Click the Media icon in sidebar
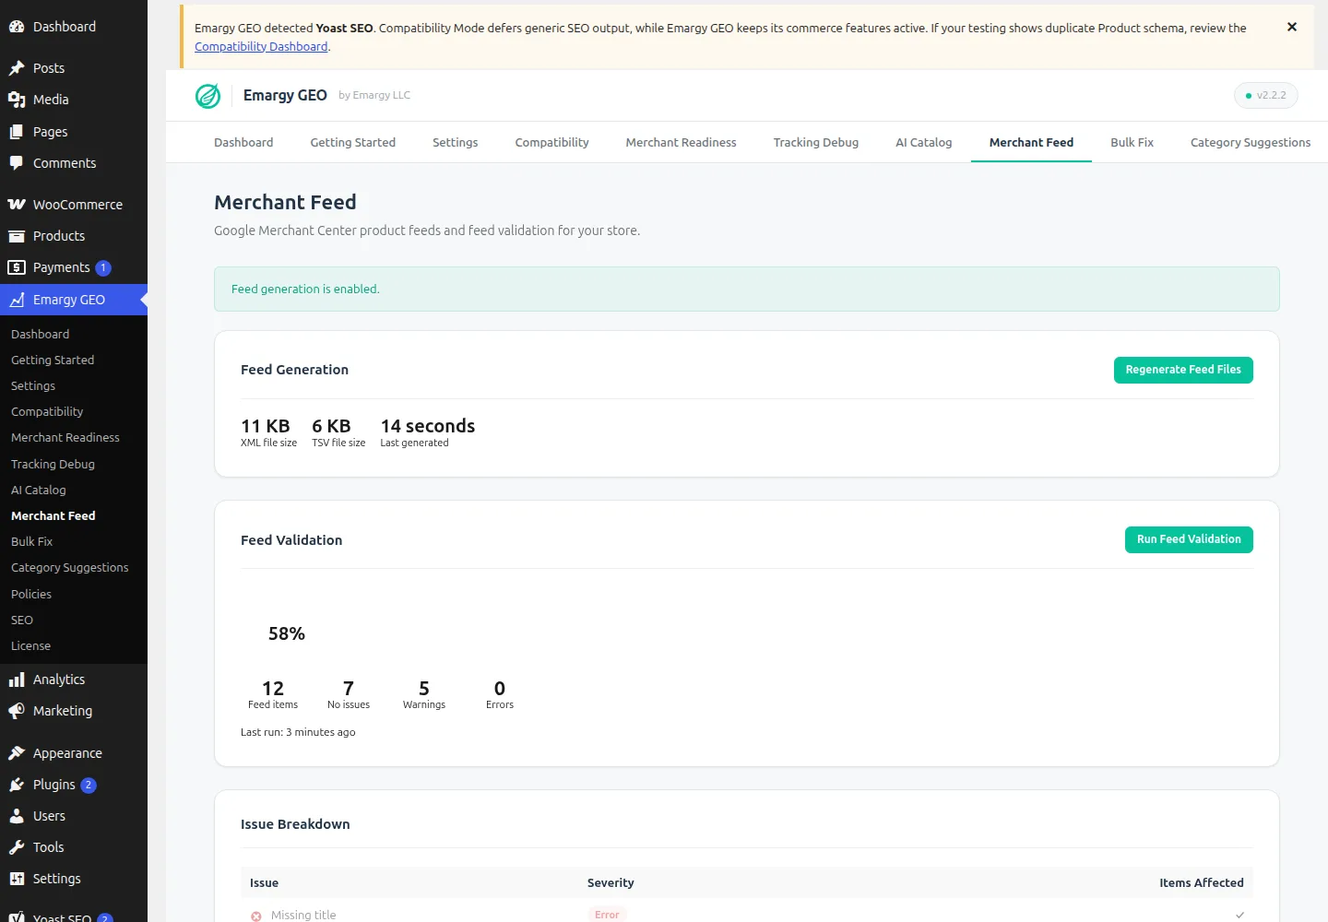 17,100
